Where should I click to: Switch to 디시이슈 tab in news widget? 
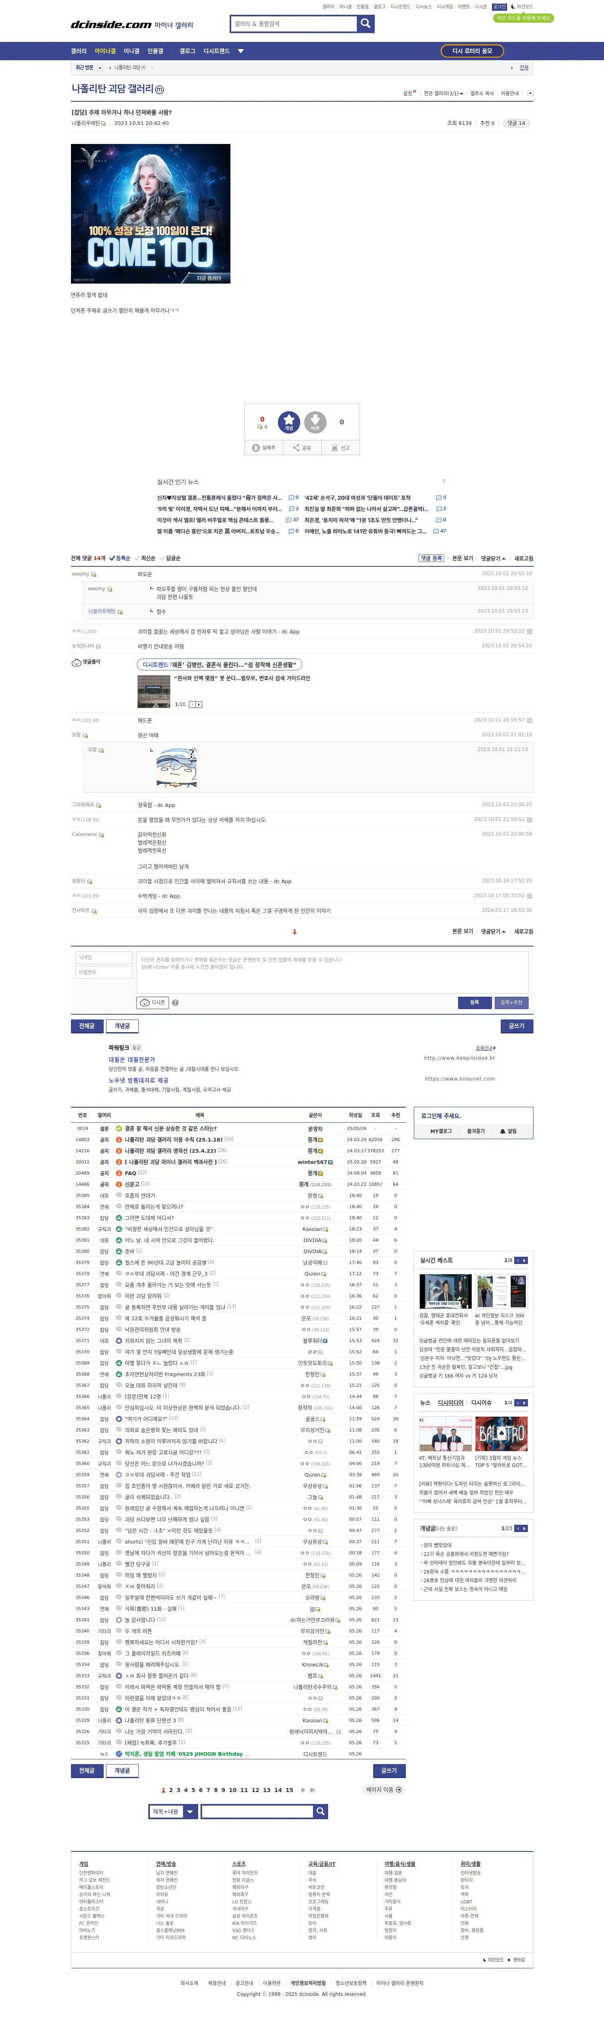[x=481, y=1402]
